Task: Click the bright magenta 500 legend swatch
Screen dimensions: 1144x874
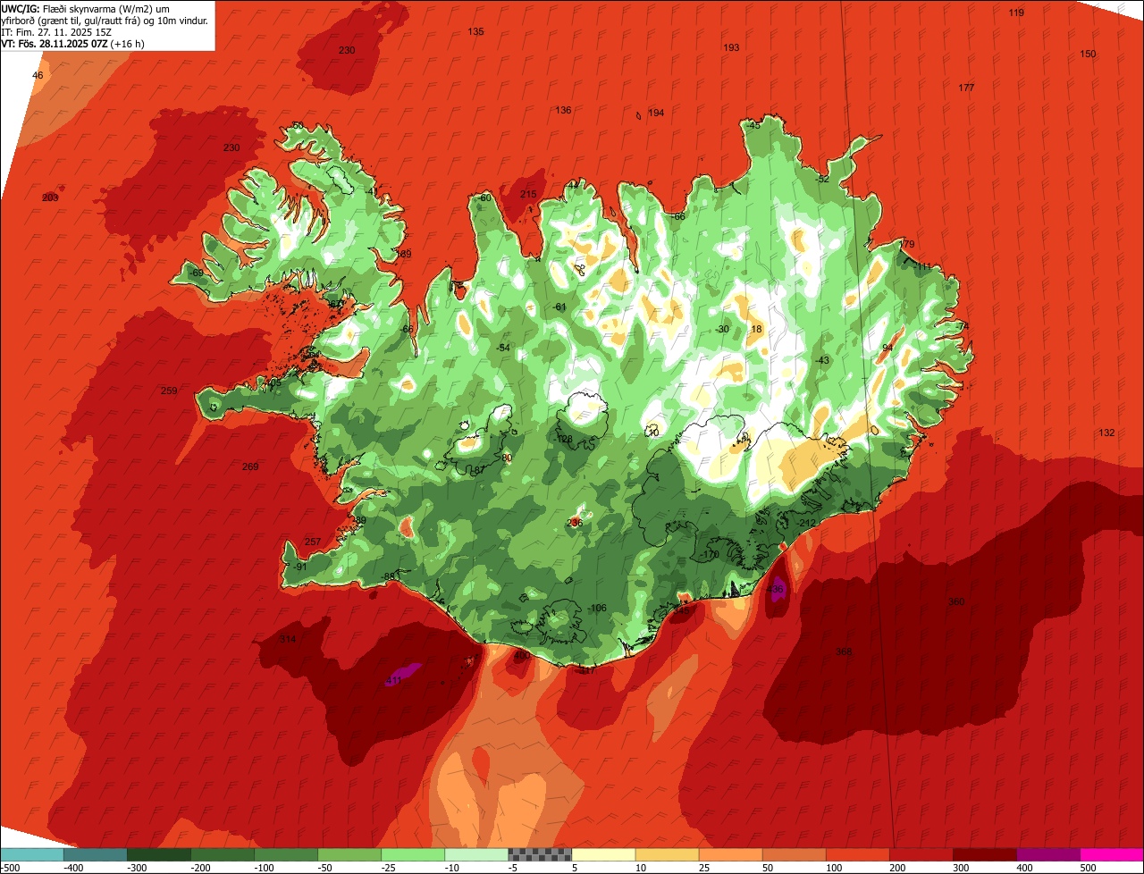Action: click(1112, 854)
